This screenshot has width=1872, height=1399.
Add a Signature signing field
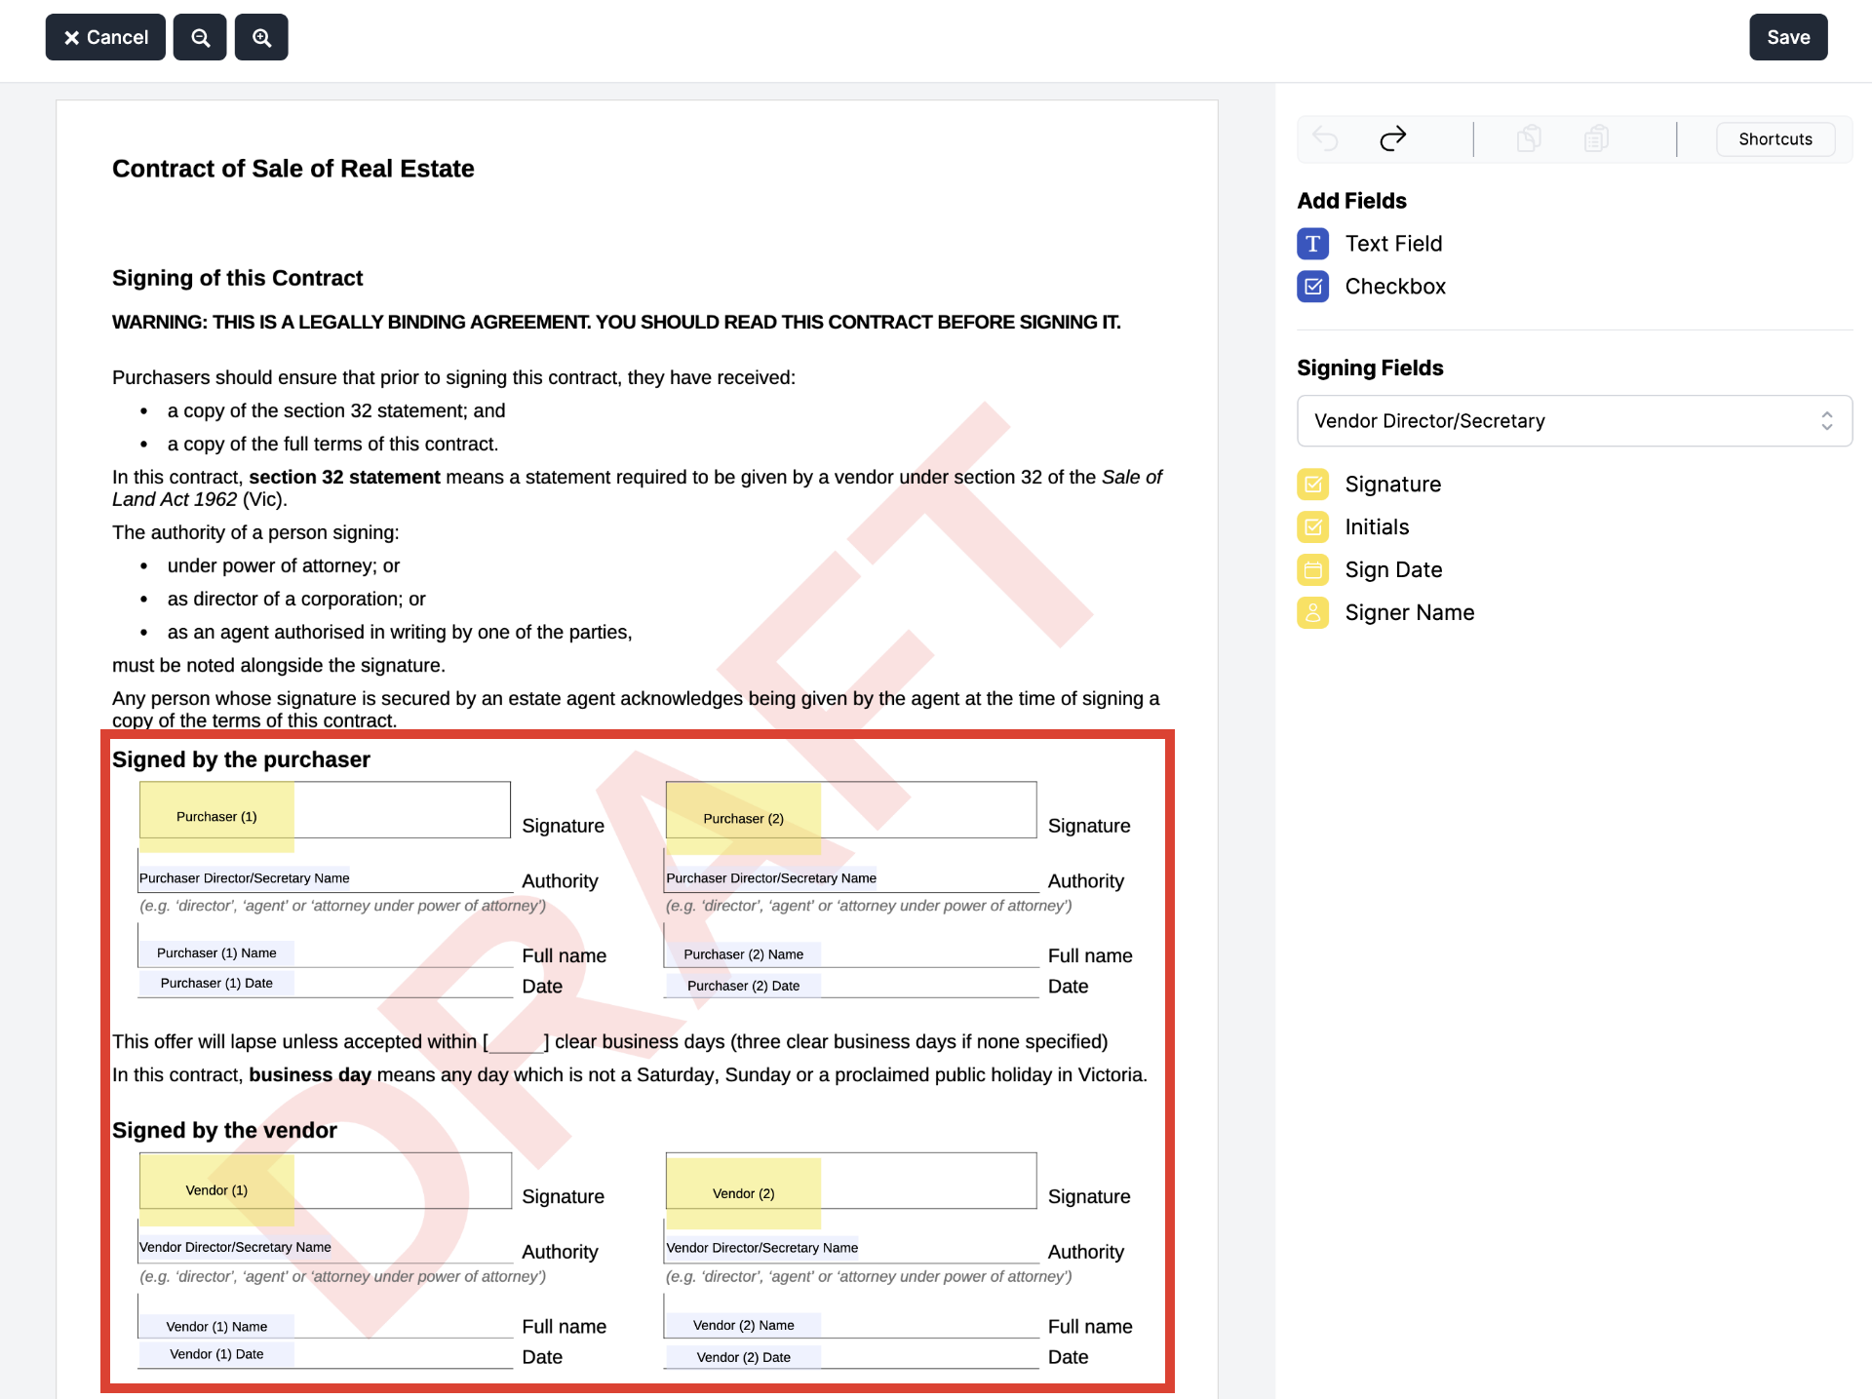click(x=1392, y=485)
